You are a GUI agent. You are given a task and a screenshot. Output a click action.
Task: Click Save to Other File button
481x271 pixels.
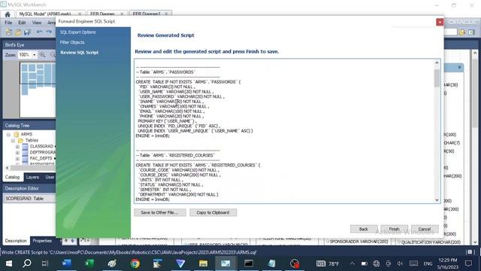pyautogui.click(x=160, y=212)
